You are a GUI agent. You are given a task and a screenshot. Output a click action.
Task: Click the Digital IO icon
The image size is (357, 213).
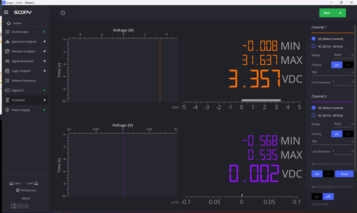[7, 90]
